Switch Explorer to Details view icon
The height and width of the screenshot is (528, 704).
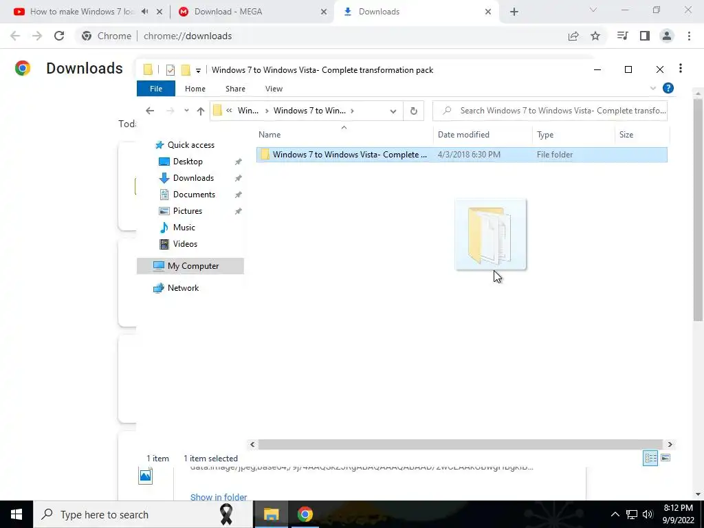point(650,458)
